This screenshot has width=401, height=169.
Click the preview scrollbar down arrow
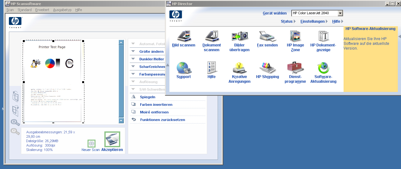click(x=121, y=120)
